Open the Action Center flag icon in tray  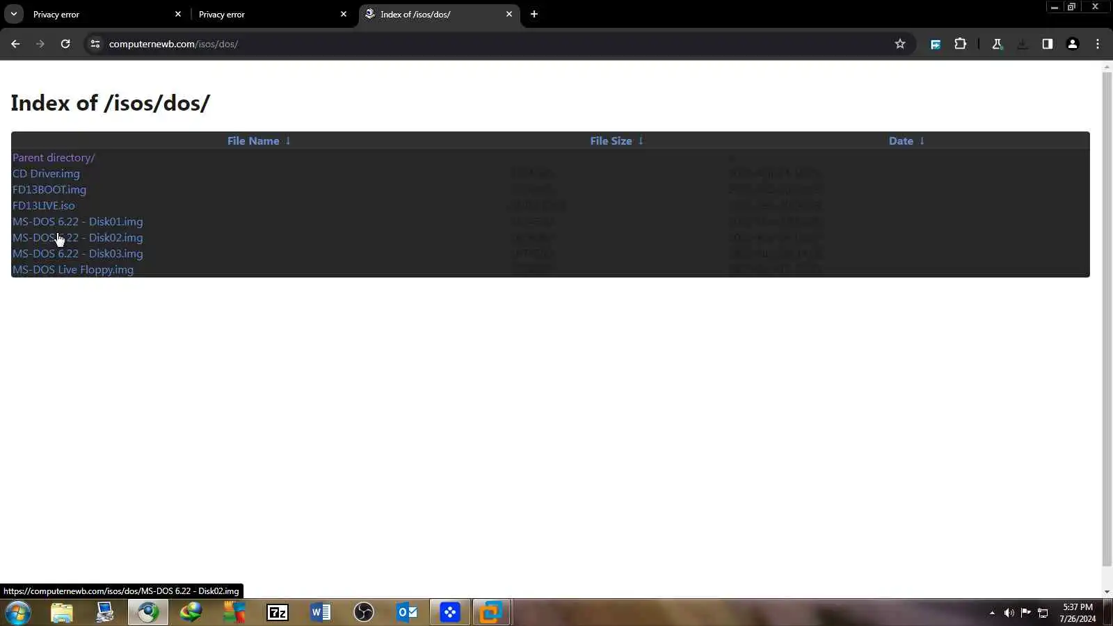tap(1026, 613)
